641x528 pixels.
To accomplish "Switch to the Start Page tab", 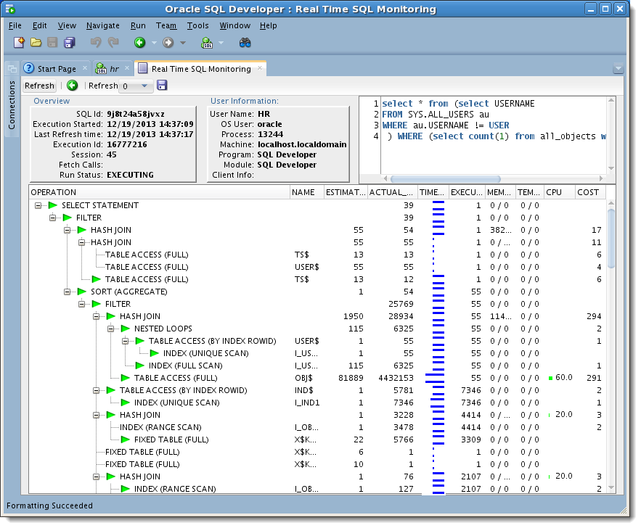I will (56, 69).
